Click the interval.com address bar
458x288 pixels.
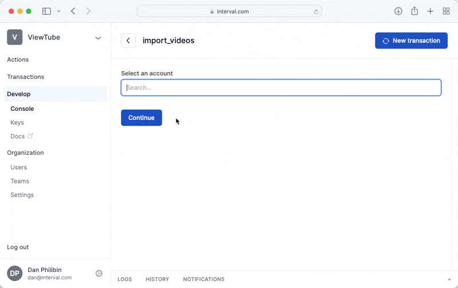point(230,11)
